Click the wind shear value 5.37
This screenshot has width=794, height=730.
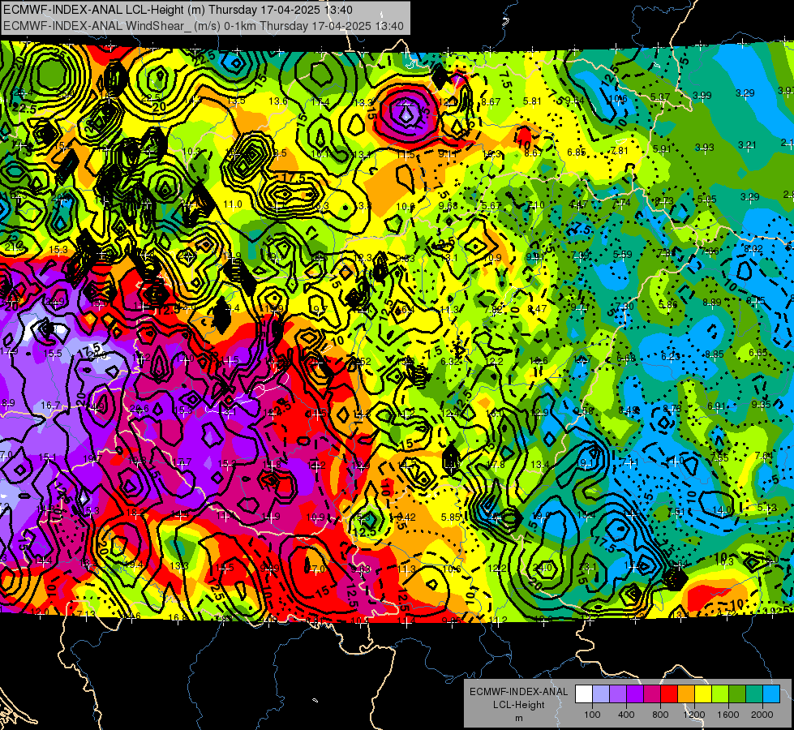click(660, 97)
